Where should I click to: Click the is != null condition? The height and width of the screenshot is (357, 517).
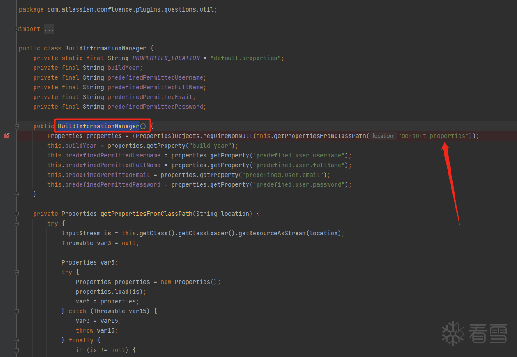tap(108, 350)
